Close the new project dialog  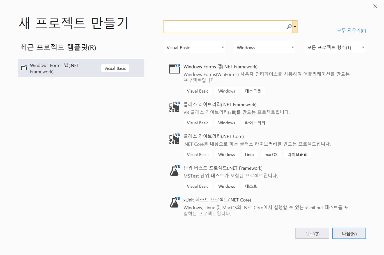click(375, 6)
